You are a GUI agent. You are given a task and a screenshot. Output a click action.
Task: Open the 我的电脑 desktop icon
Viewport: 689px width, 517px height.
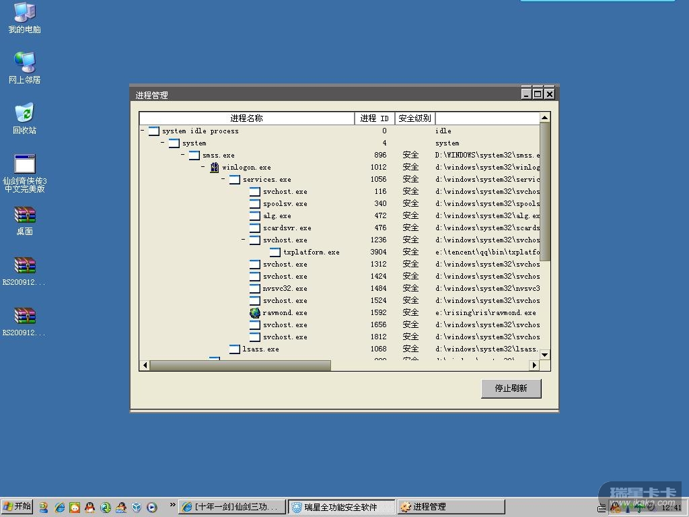(x=24, y=13)
